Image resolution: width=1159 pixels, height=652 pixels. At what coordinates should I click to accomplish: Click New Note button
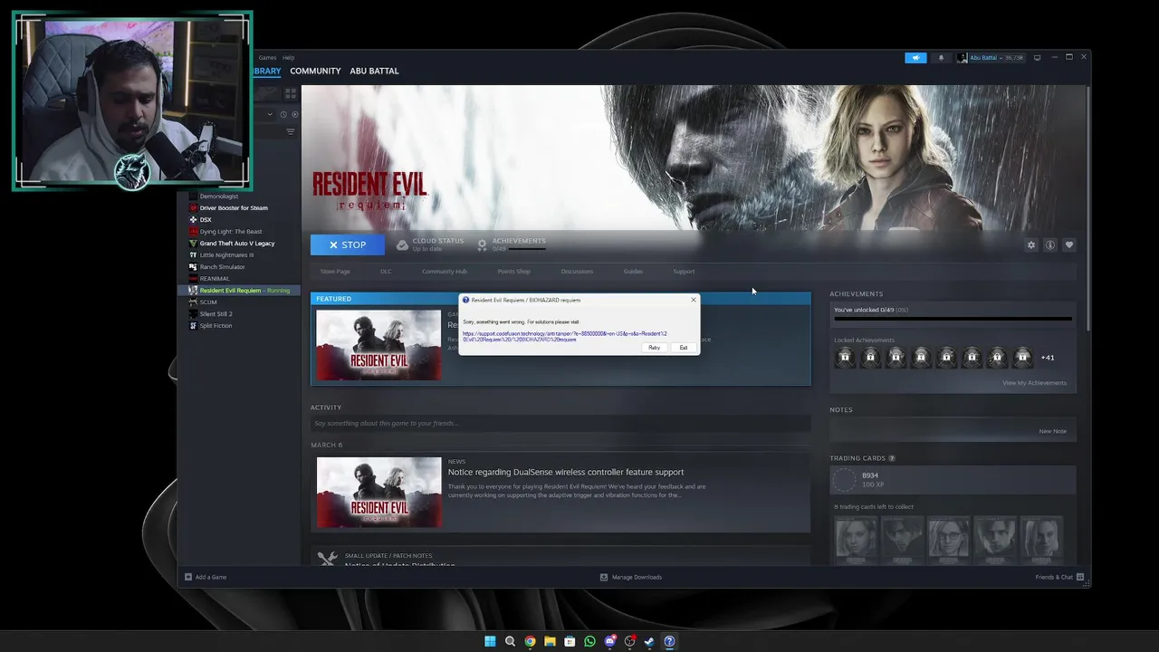click(1052, 431)
